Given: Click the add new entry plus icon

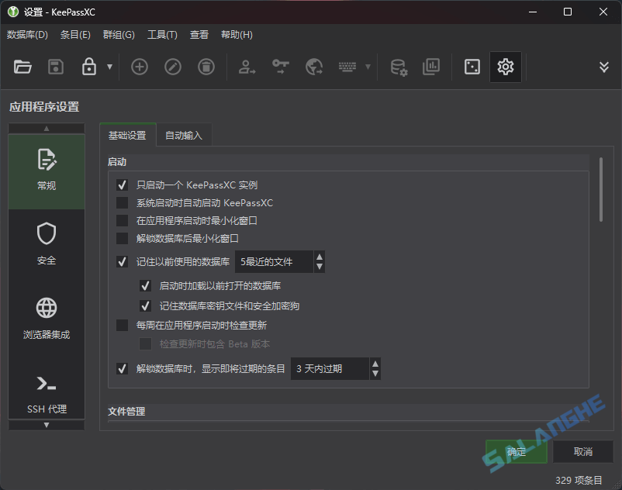Looking at the screenshot, I should (x=139, y=67).
